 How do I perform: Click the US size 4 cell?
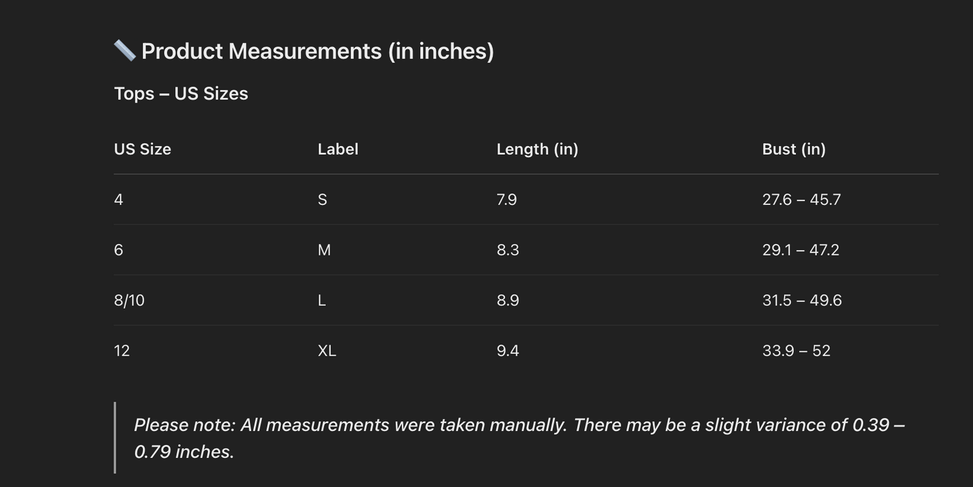119,200
